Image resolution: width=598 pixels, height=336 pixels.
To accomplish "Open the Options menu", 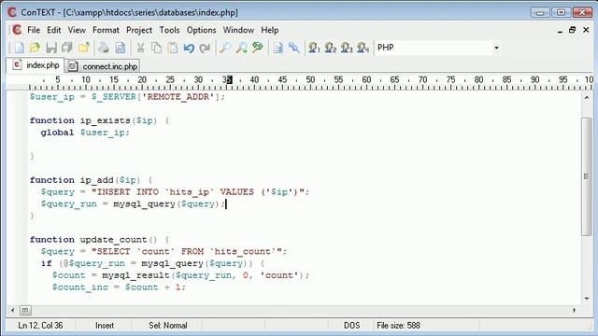I will click(x=201, y=30).
